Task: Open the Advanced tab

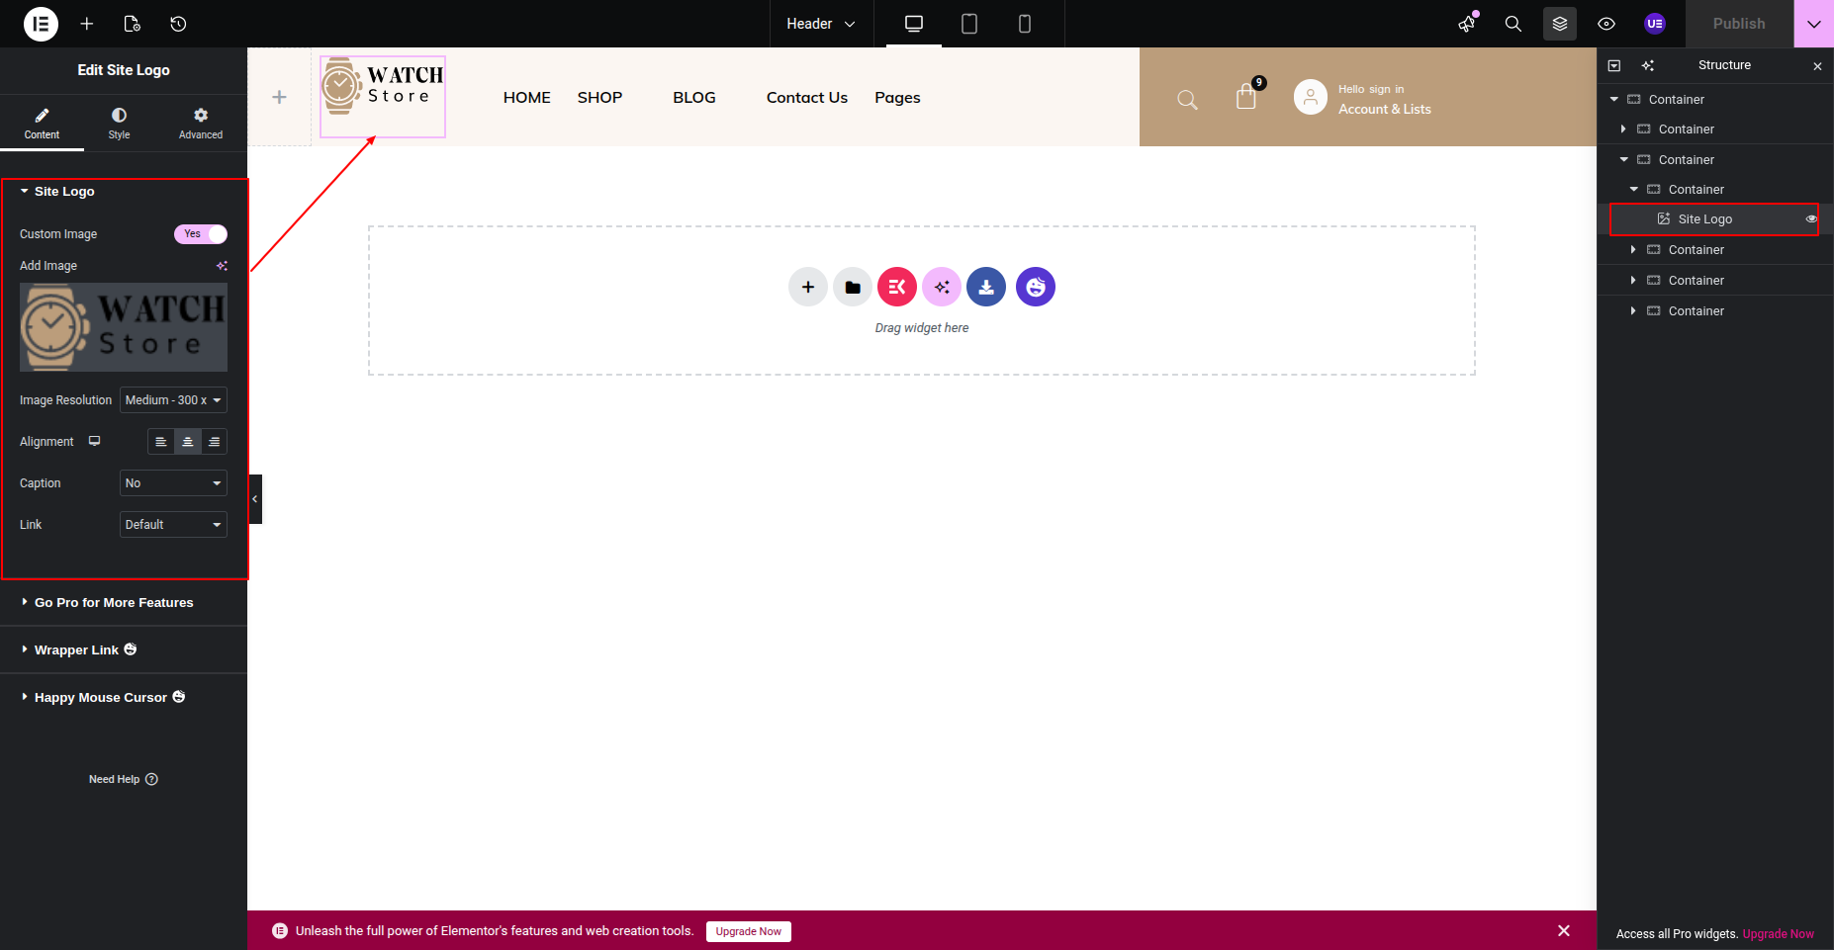Action: pyautogui.click(x=201, y=124)
